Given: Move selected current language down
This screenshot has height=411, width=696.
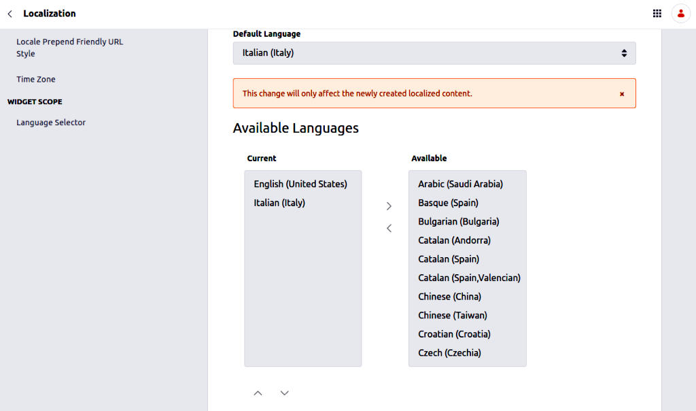Looking at the screenshot, I should pos(285,393).
